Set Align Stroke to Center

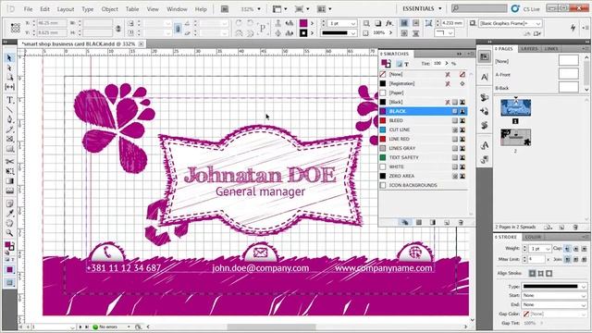[x=532, y=273]
